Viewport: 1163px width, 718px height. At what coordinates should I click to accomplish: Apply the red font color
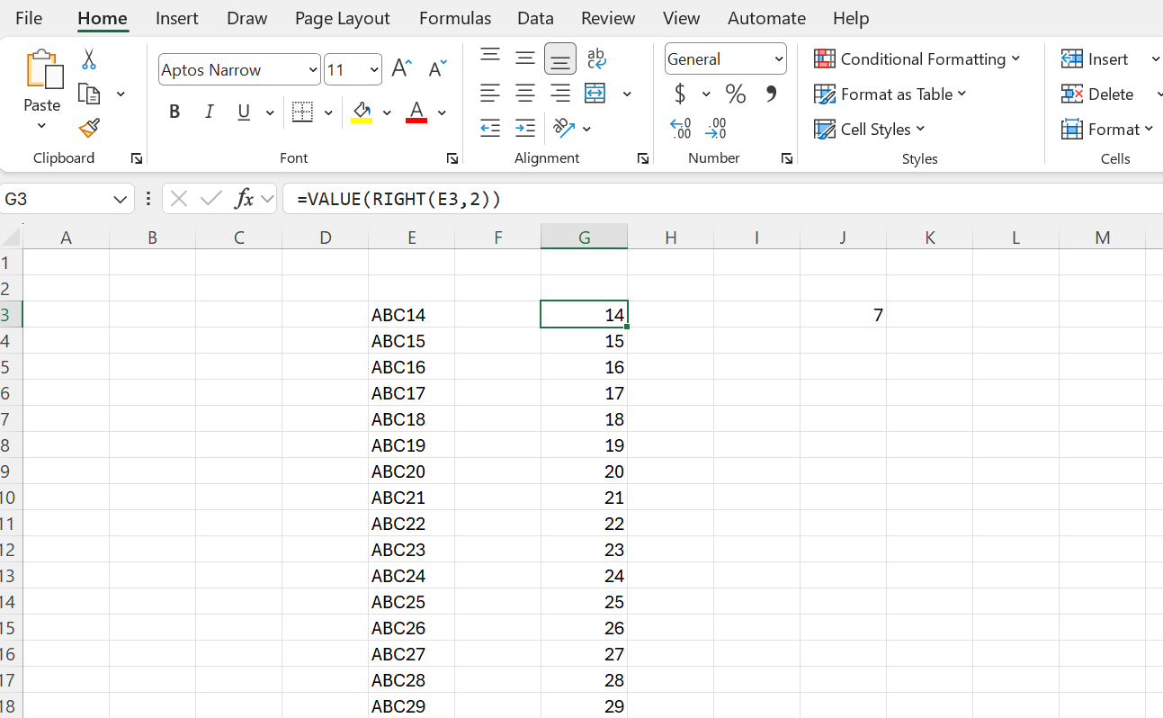[416, 112]
